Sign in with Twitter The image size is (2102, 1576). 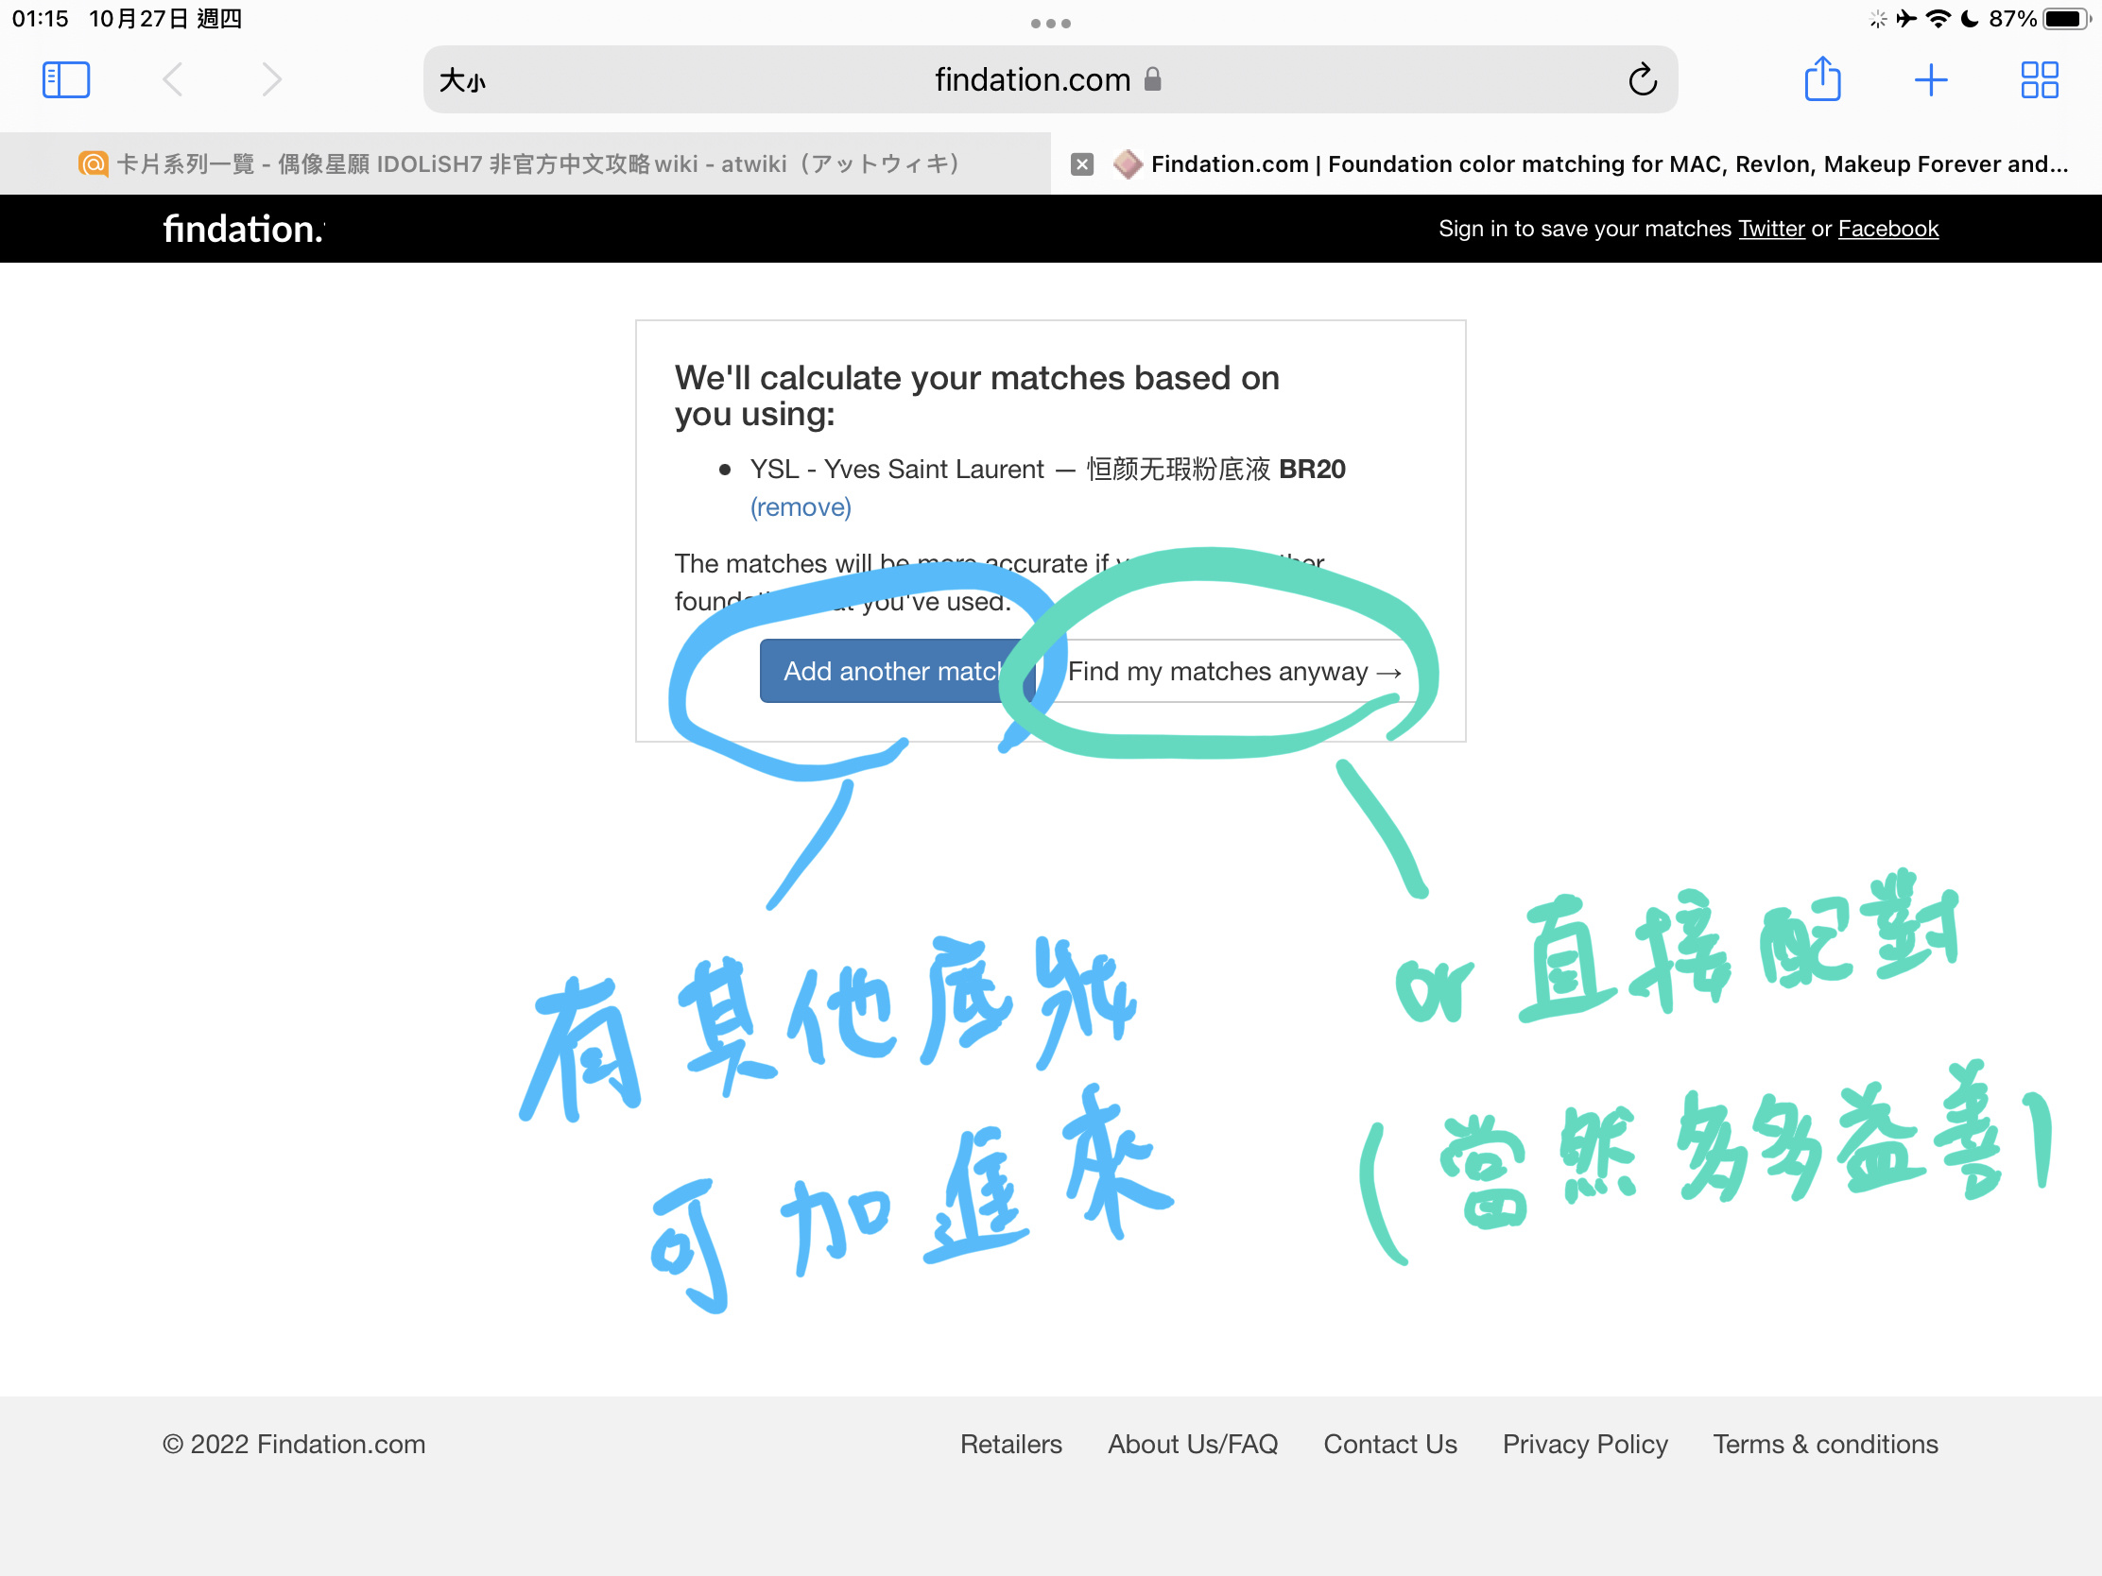(x=1771, y=229)
